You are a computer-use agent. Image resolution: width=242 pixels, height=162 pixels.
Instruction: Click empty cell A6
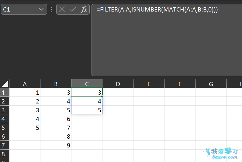pos(25,136)
